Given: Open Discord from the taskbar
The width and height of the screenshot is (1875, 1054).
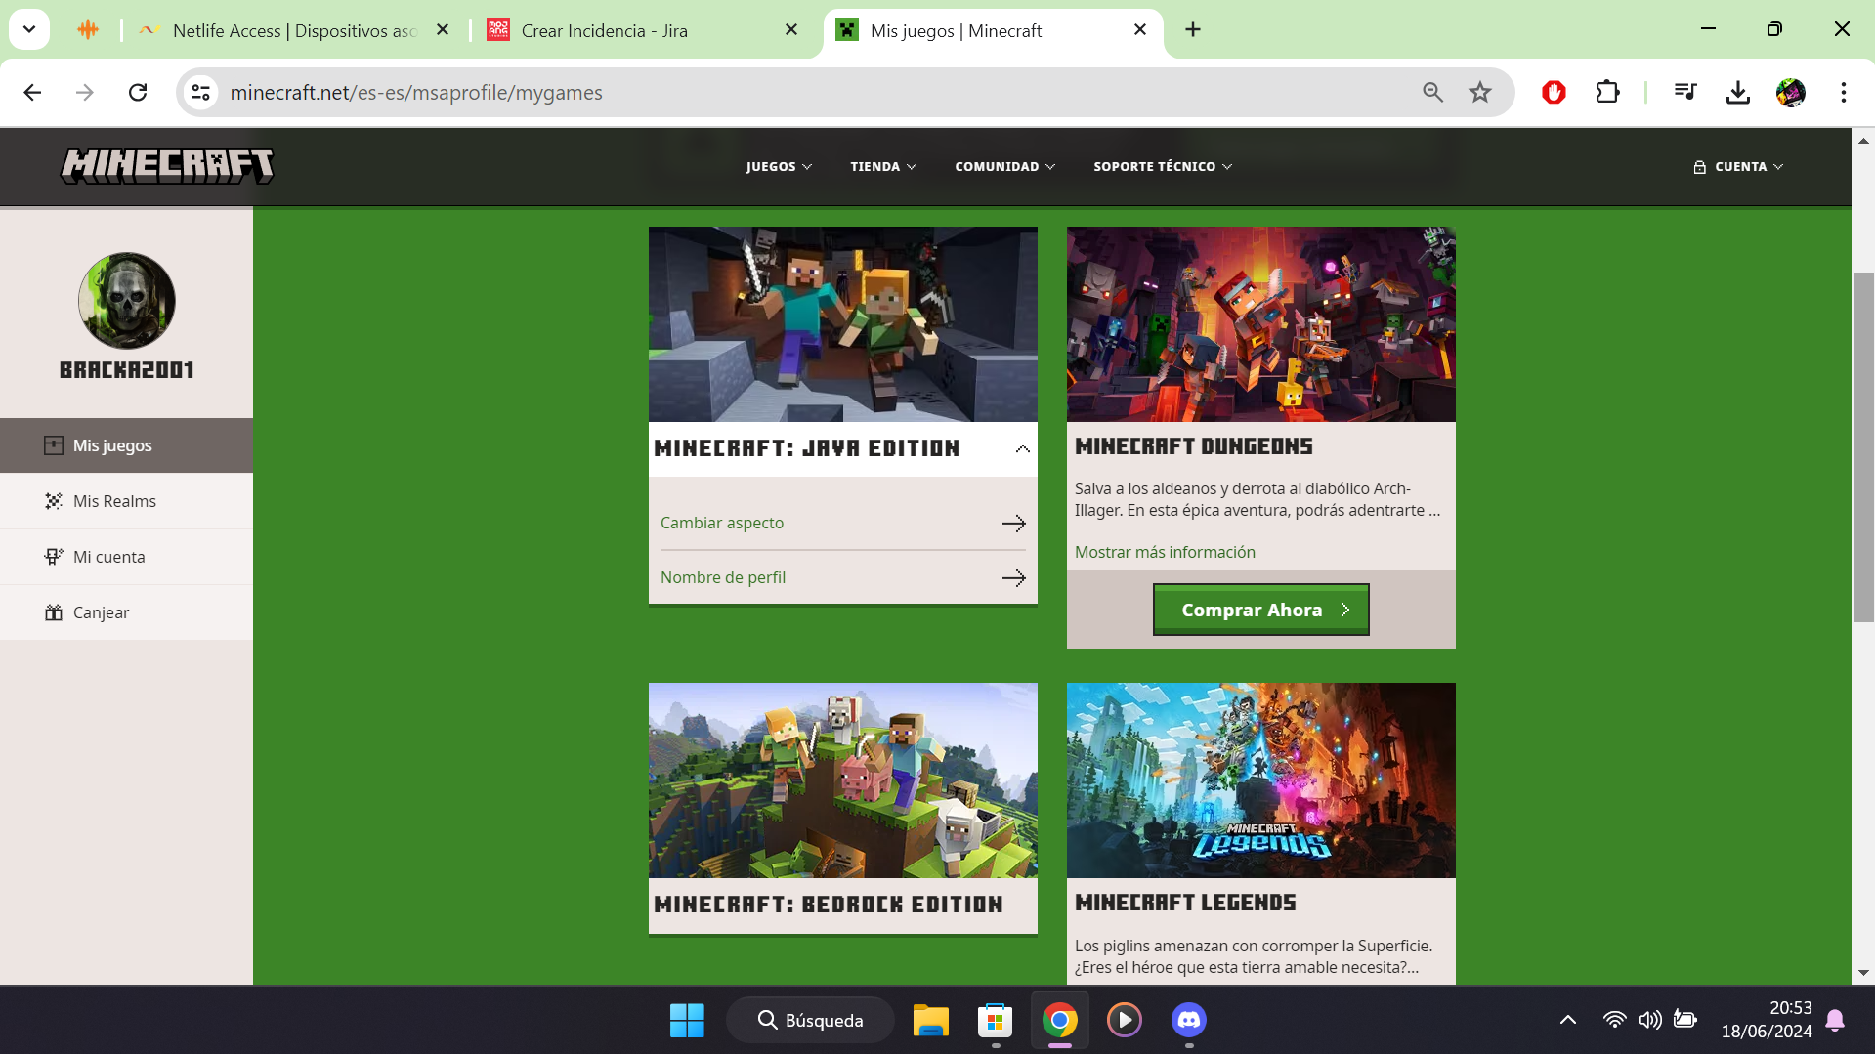Looking at the screenshot, I should 1188,1020.
